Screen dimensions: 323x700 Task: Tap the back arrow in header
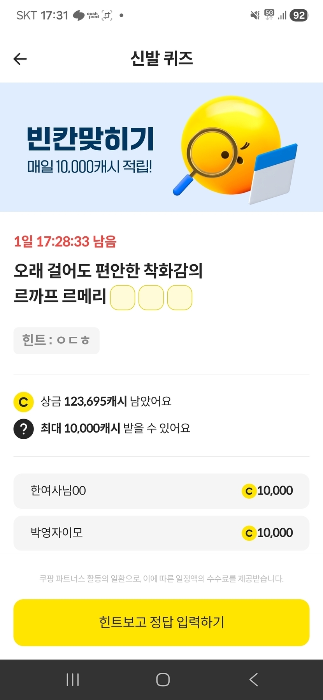pyautogui.click(x=20, y=59)
